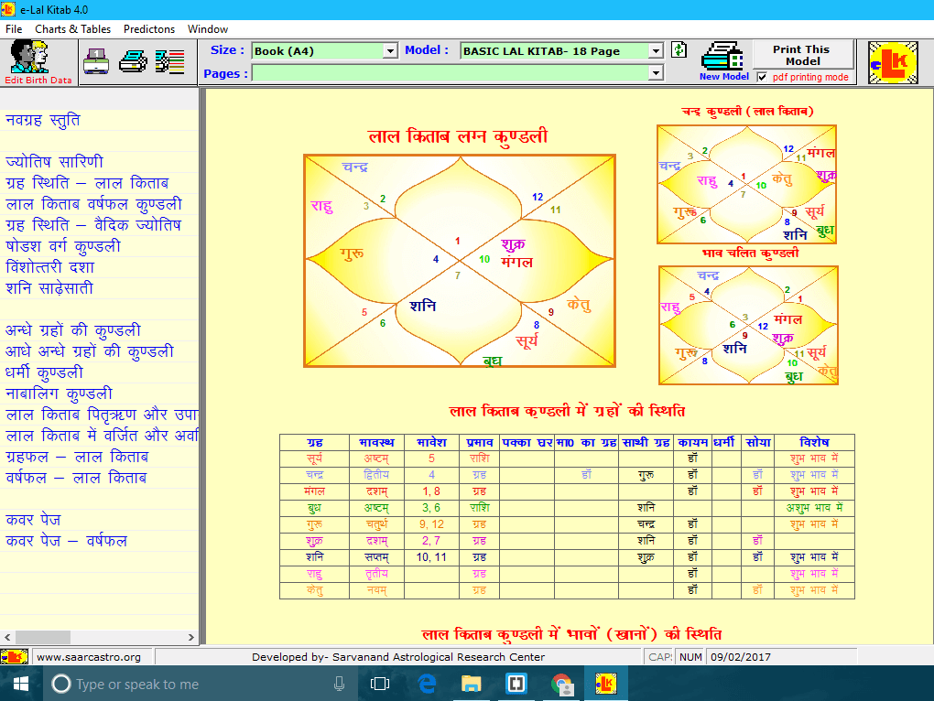Open ग्रह स्थिति – वैदिक ज्योतिष entry
The height and width of the screenshot is (701, 934).
coord(92,225)
